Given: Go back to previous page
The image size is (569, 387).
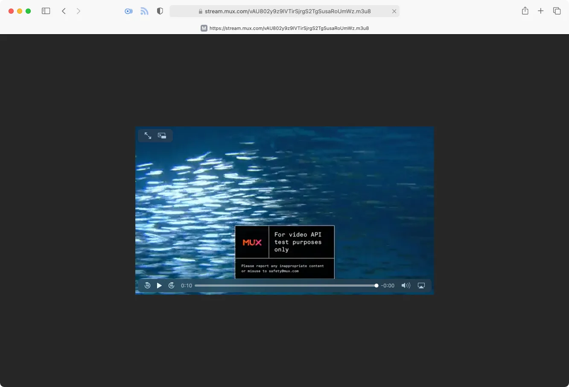Looking at the screenshot, I should pyautogui.click(x=64, y=11).
